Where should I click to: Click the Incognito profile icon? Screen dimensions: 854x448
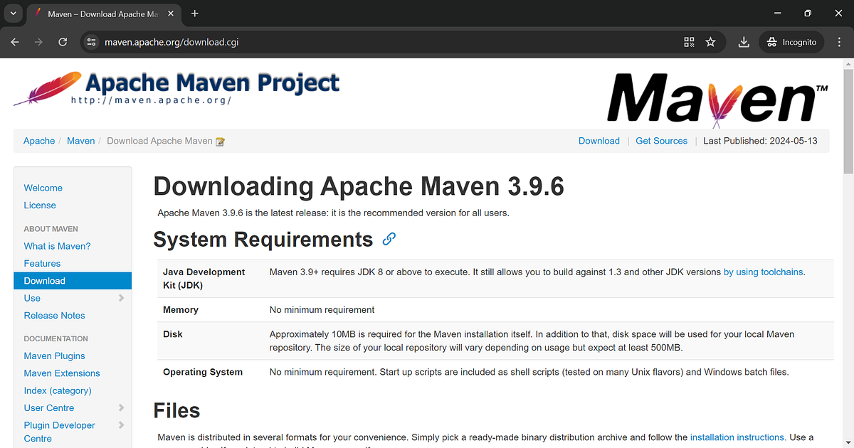coord(791,42)
